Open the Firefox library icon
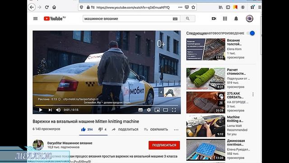 pyautogui.click(x=221, y=7)
